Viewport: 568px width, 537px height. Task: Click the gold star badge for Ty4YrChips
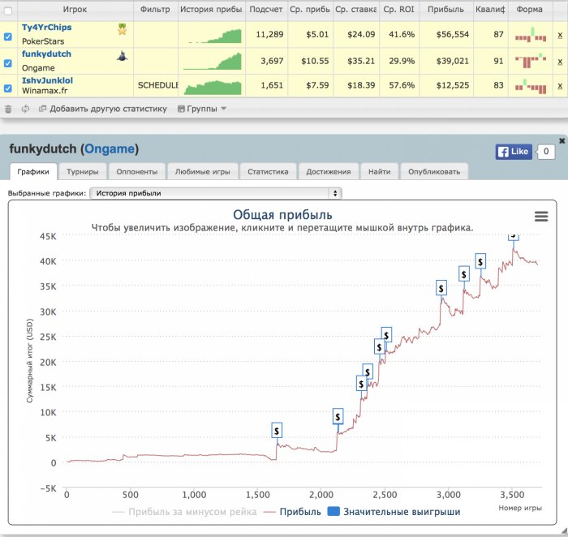tap(123, 29)
